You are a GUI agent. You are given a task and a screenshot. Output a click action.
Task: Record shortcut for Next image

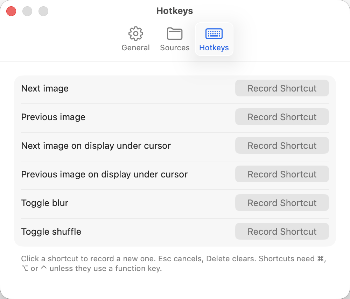click(x=282, y=88)
